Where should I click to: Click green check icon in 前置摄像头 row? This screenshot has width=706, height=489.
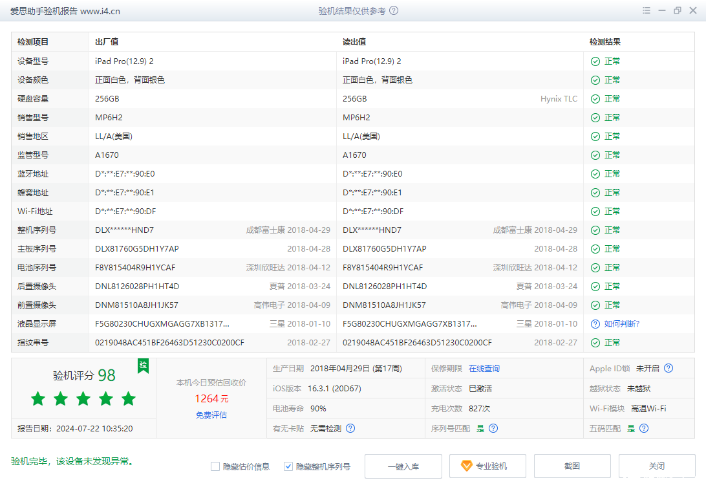coord(595,305)
